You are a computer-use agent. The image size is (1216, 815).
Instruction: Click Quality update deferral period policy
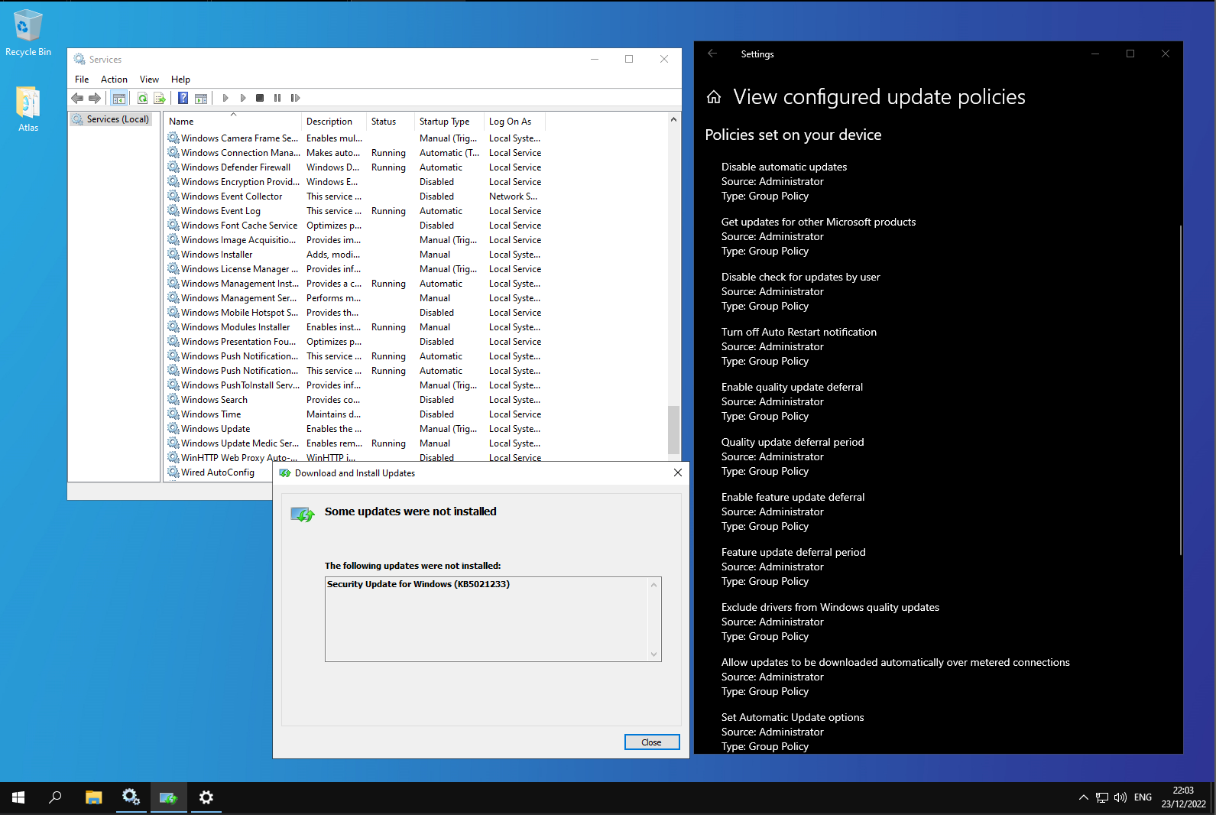pyautogui.click(x=793, y=456)
